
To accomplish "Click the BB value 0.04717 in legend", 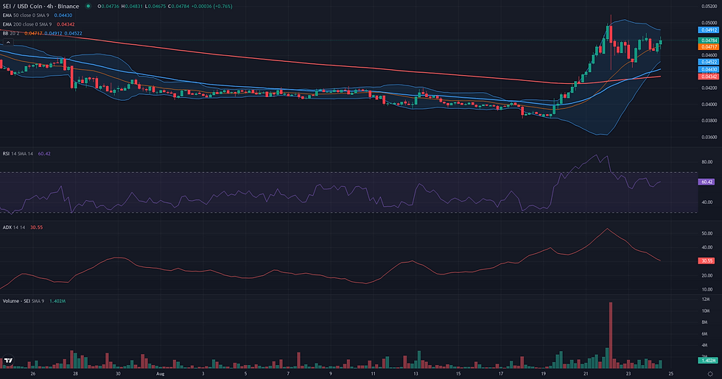I will [33, 34].
